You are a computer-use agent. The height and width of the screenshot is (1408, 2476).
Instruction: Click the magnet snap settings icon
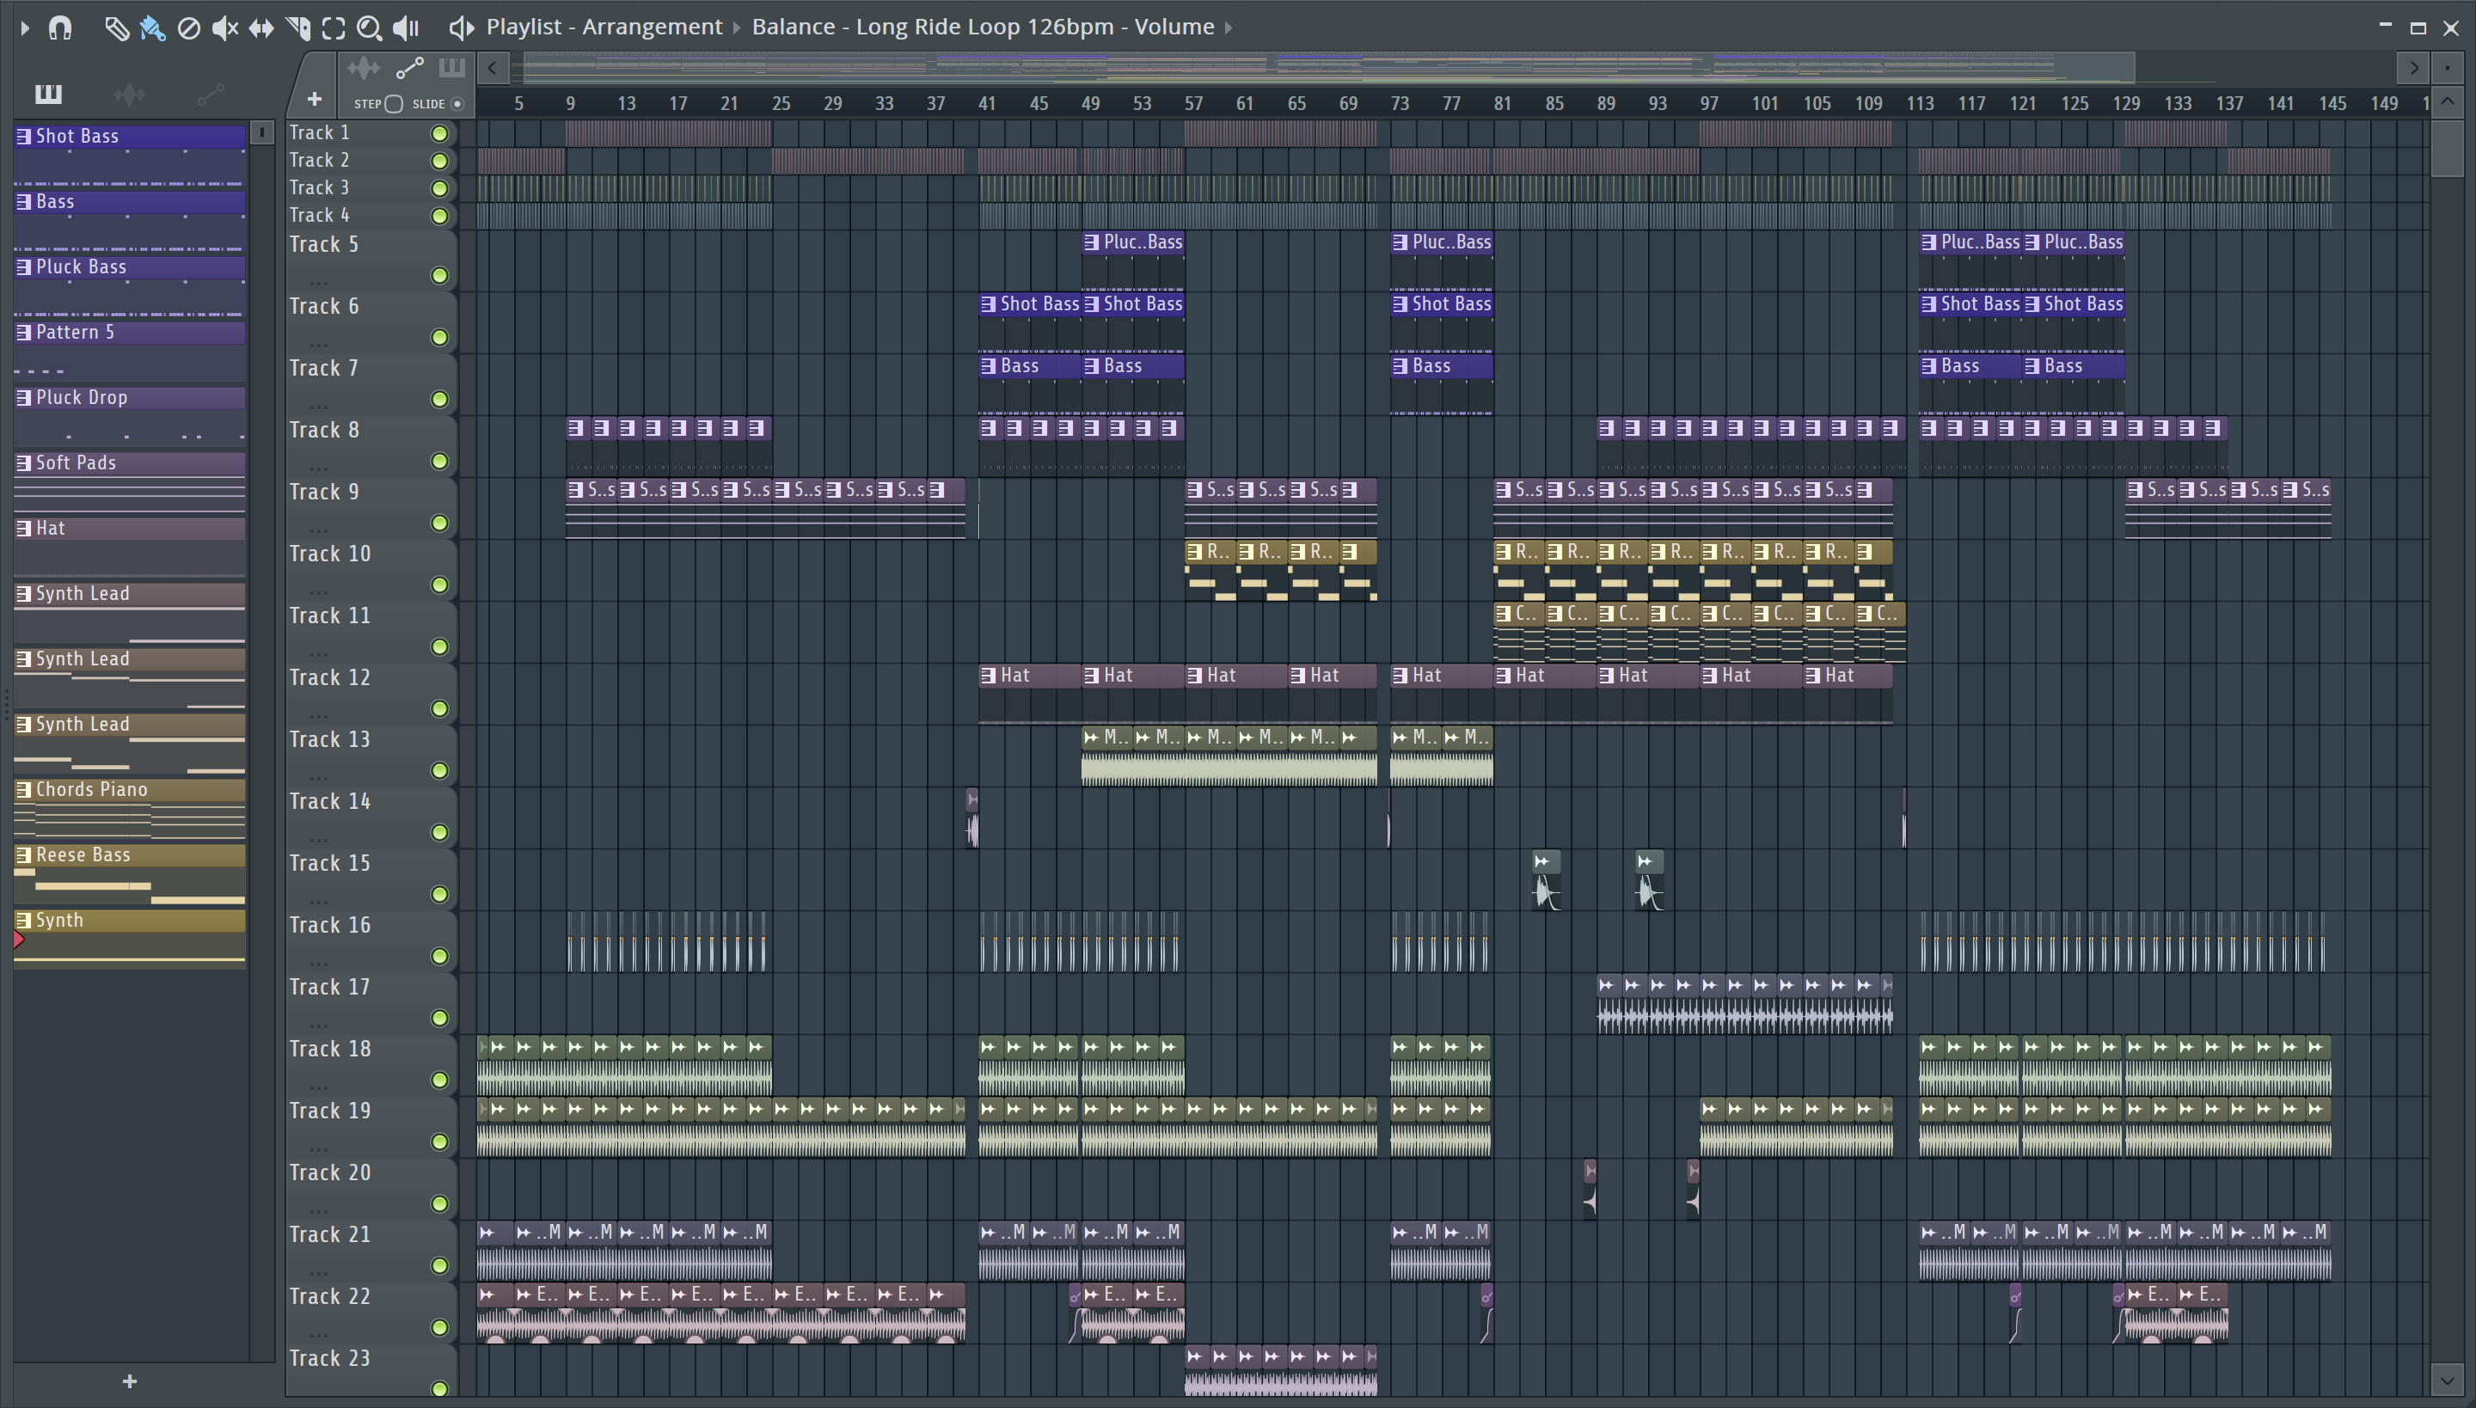point(60,28)
